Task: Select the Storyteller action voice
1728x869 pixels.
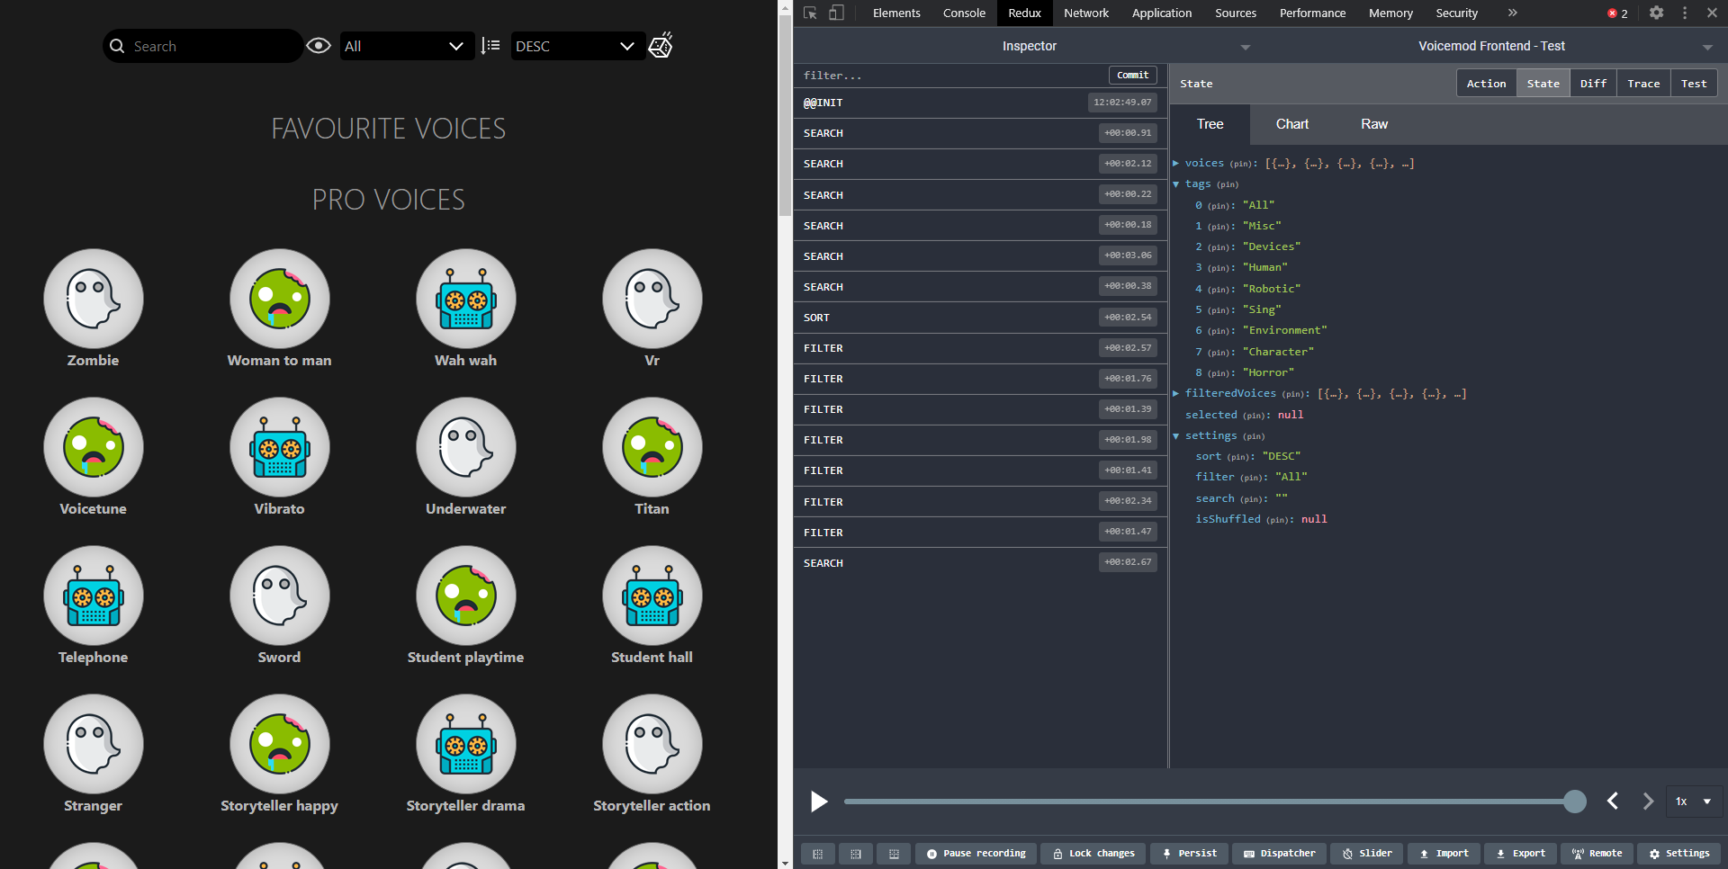Action: pos(652,744)
